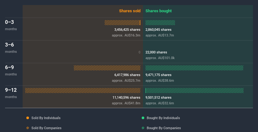Viewport: 258px width, 132px height.
Task: Click the 6–9 months green bought bar
Action: click(x=194, y=68)
